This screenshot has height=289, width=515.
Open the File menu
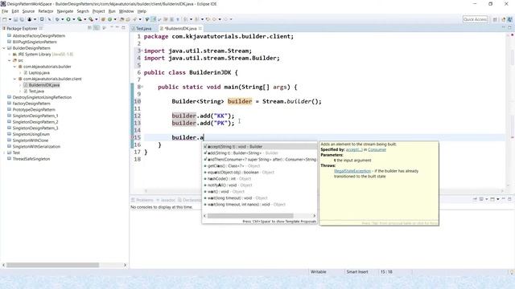[x=5, y=11]
